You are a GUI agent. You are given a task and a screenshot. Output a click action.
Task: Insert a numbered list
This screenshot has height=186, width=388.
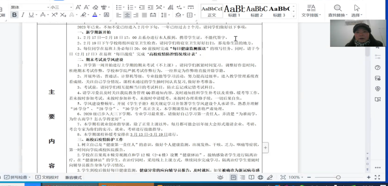pos(130,7)
